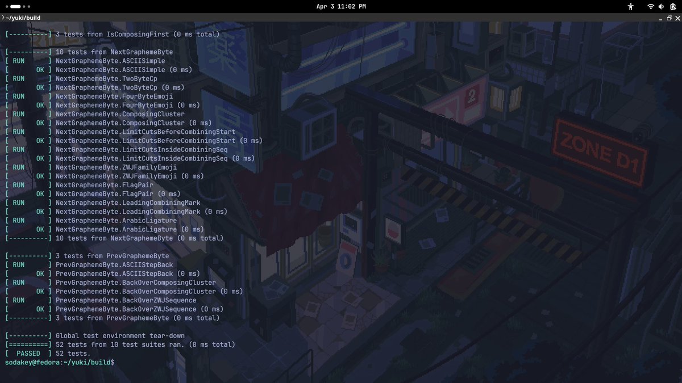Click the RUN line for NextGraphemeByte.ZWJFamilyEmoji
682x383 pixels.
[x=91, y=167]
